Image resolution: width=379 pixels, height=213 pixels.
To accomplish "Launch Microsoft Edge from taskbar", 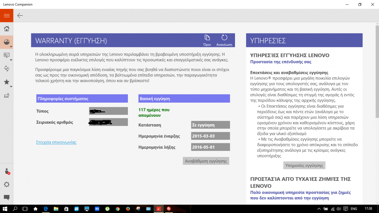I will (x=45, y=209).
